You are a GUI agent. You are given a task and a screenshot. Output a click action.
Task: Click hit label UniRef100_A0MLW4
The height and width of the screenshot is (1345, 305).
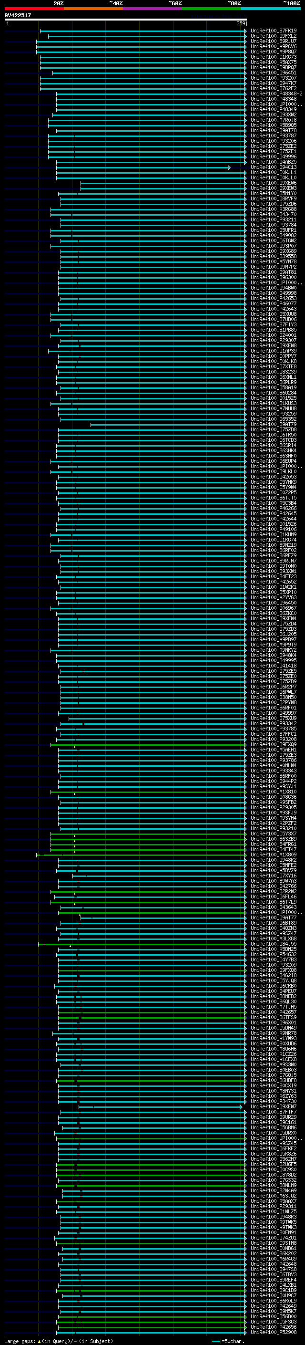pos(273,765)
